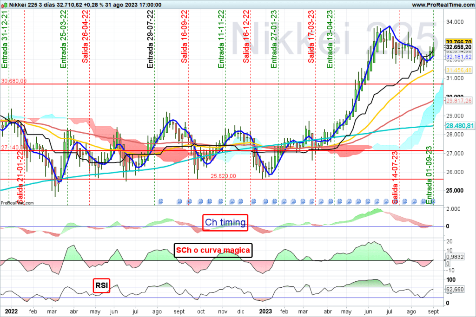
Task: Click the 0,9832 SCh value tag
Action: tap(455, 257)
